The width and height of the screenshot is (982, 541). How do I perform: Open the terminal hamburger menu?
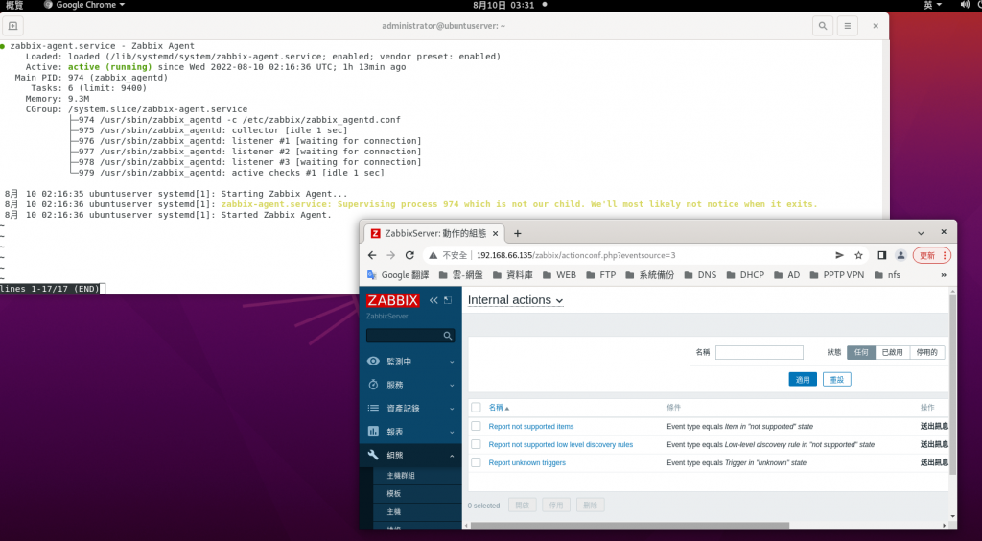(848, 26)
